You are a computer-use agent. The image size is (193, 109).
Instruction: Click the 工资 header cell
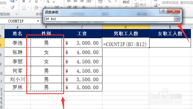(x=82, y=34)
